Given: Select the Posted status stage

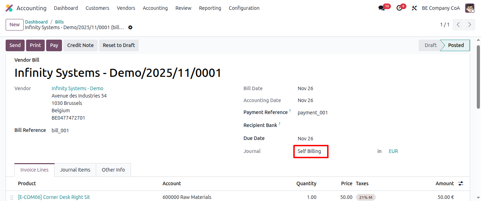Looking at the screenshot, I should coord(456,45).
